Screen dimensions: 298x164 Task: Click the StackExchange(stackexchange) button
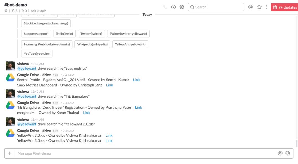(x=46, y=23)
